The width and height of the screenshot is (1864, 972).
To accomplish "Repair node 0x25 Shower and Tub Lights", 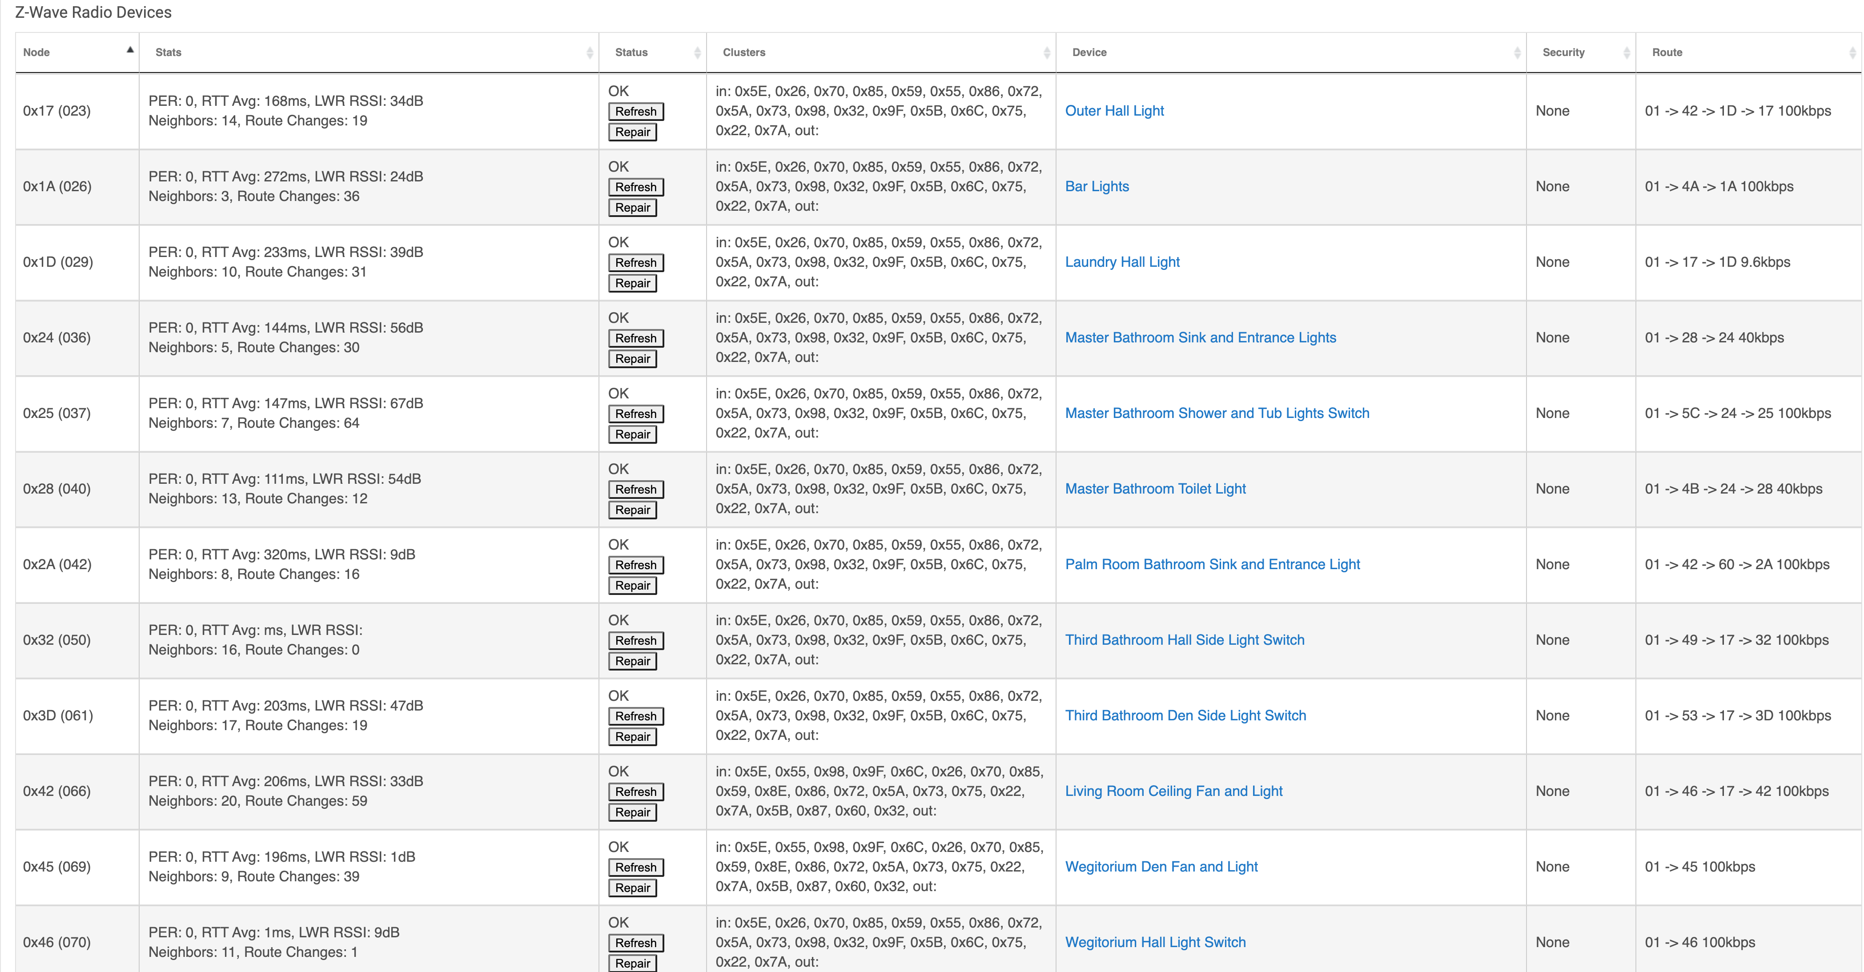I will 632,434.
